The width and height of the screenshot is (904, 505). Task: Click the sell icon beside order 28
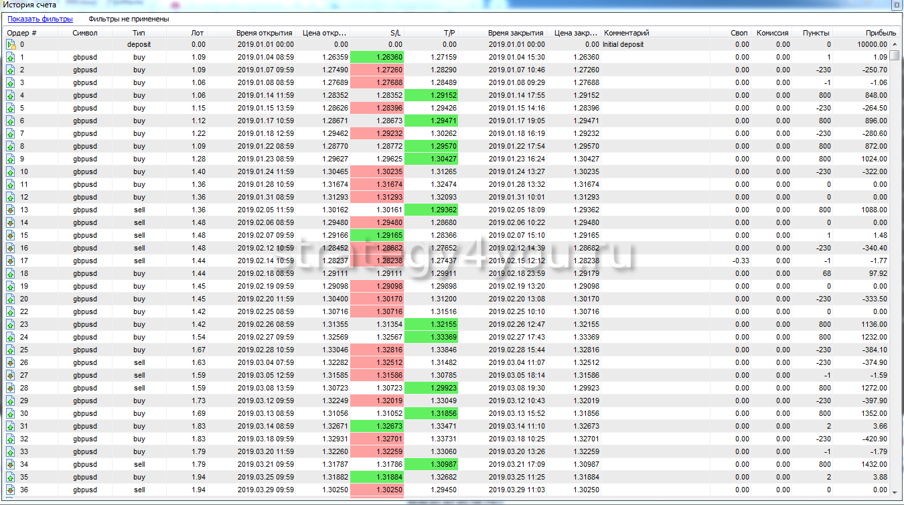coord(10,388)
